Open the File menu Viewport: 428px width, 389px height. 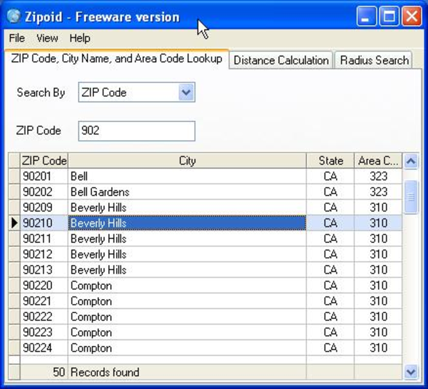pos(17,39)
